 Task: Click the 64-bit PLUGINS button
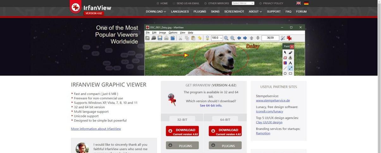coord(225,145)
